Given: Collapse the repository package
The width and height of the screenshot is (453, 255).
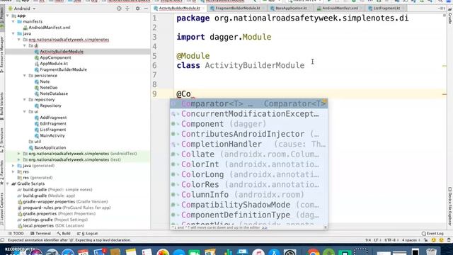Looking at the screenshot, I should [25, 99].
